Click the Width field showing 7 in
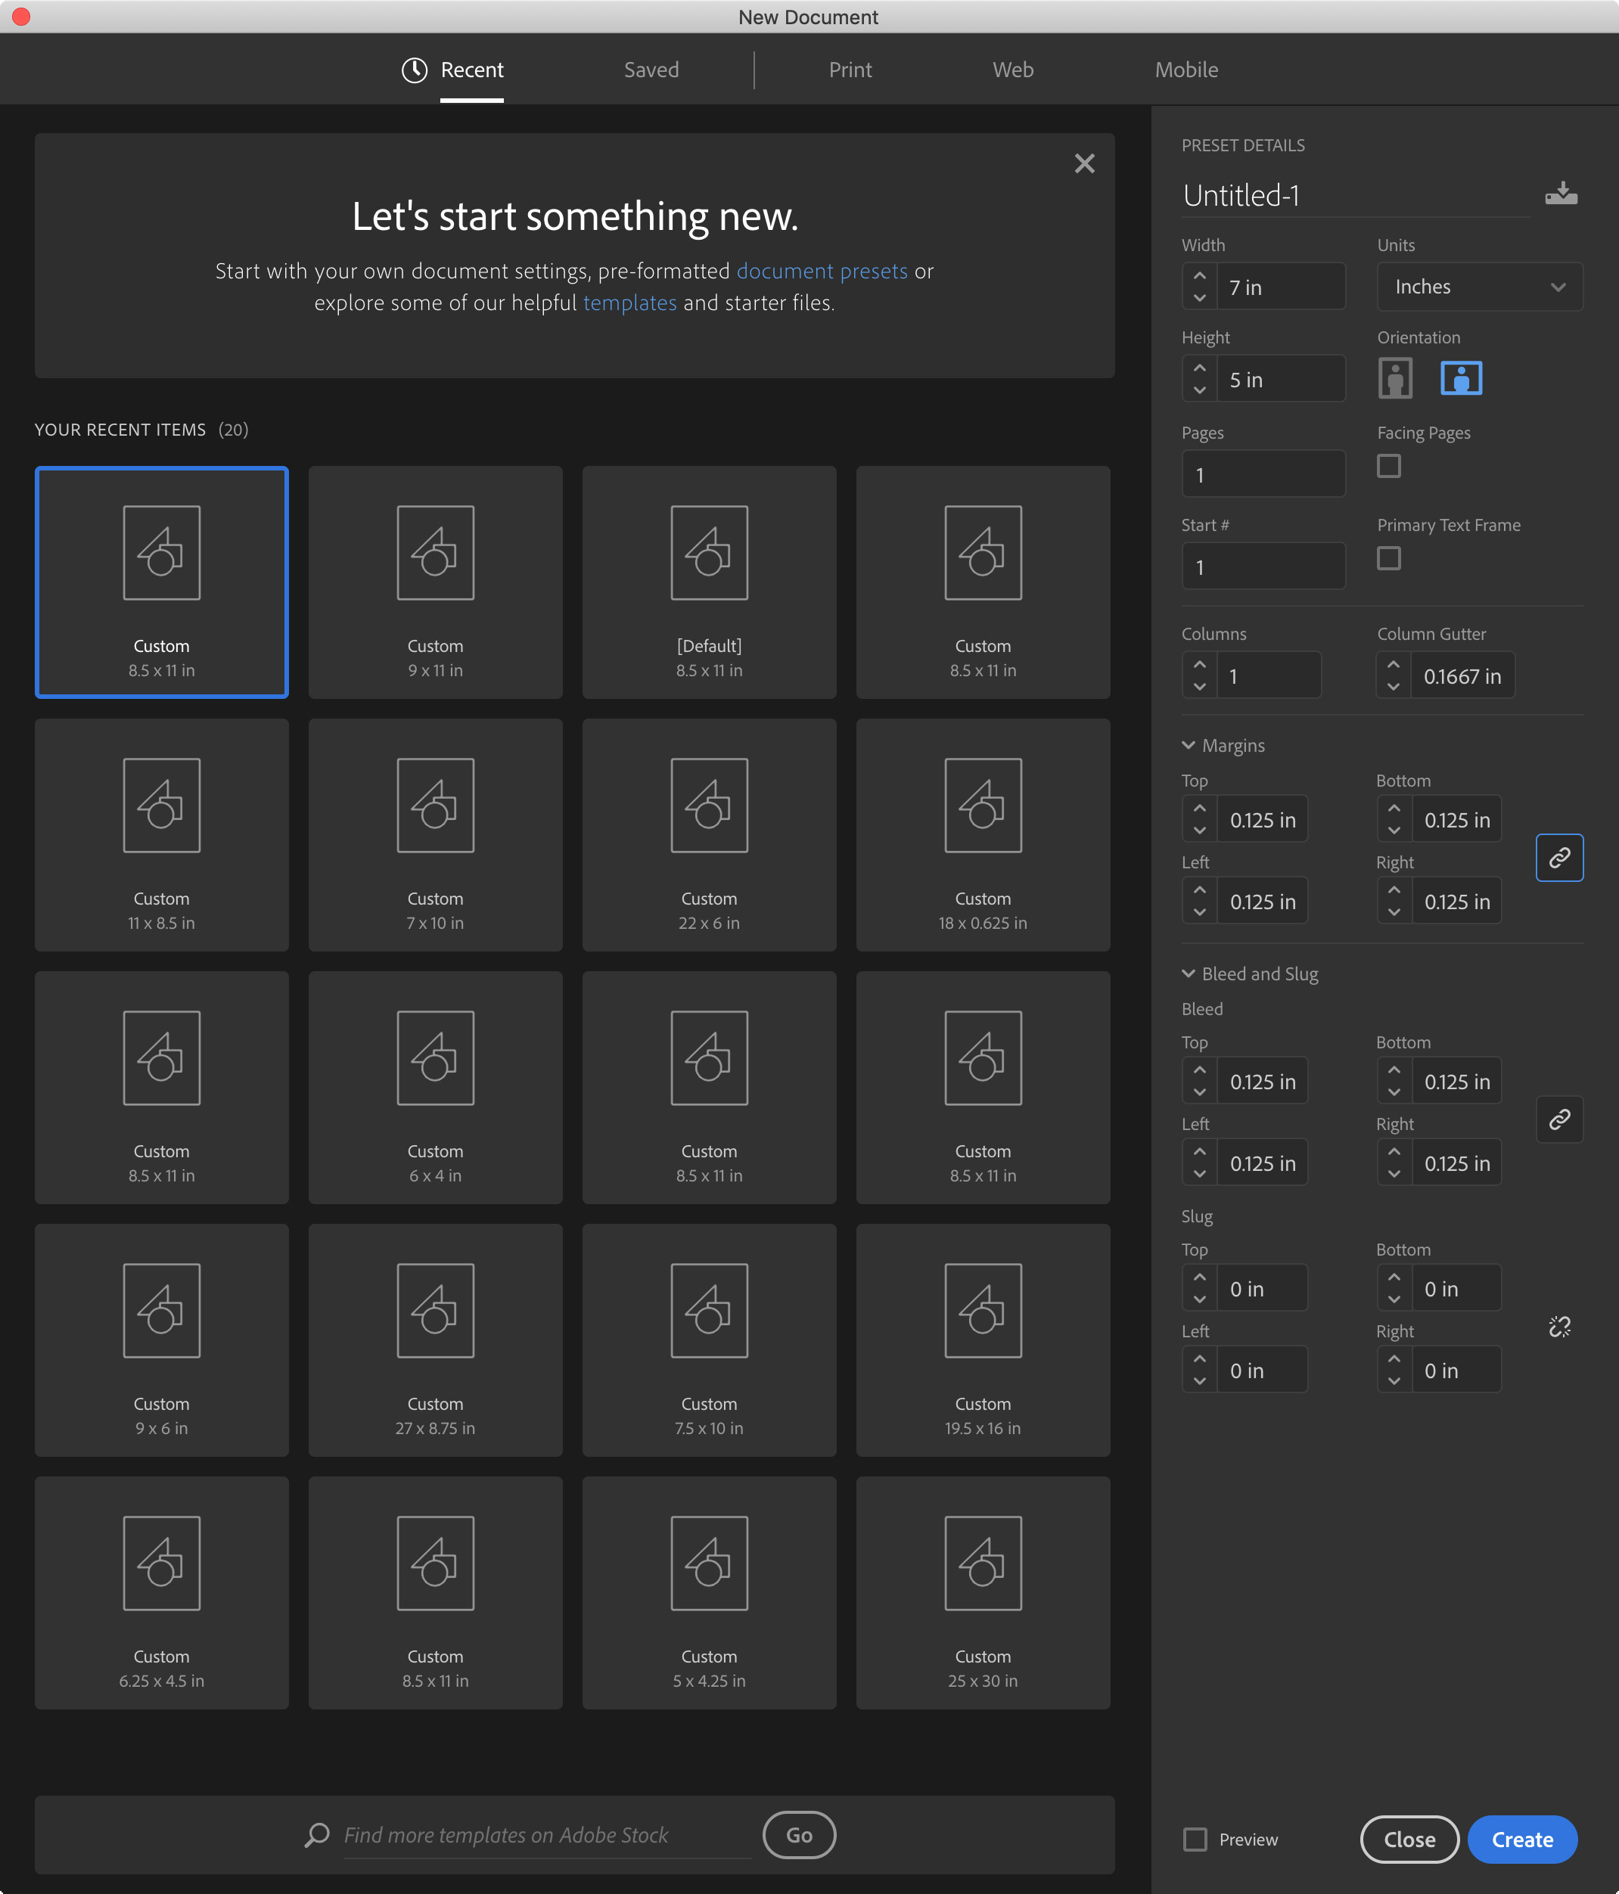The image size is (1619, 1894). [x=1281, y=287]
